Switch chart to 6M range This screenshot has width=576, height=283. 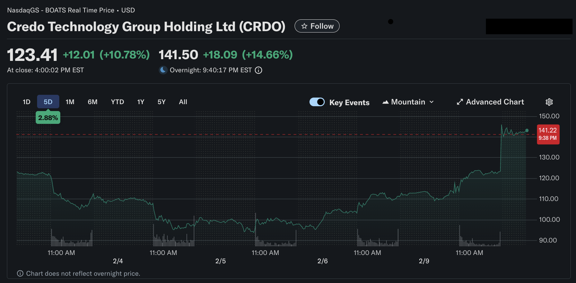click(93, 102)
